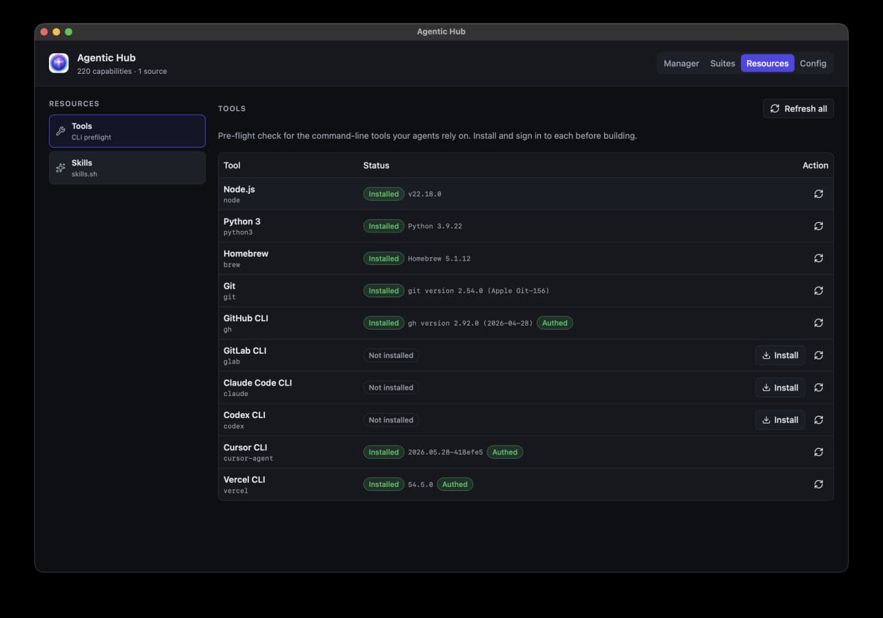Click the Agentic Hub app logo icon
The image size is (883, 618).
[59, 63]
